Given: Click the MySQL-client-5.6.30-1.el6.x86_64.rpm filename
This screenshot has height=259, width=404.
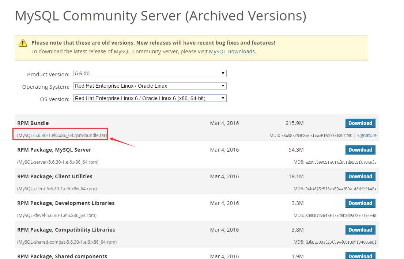Looking at the screenshot, I should tap(57, 189).
